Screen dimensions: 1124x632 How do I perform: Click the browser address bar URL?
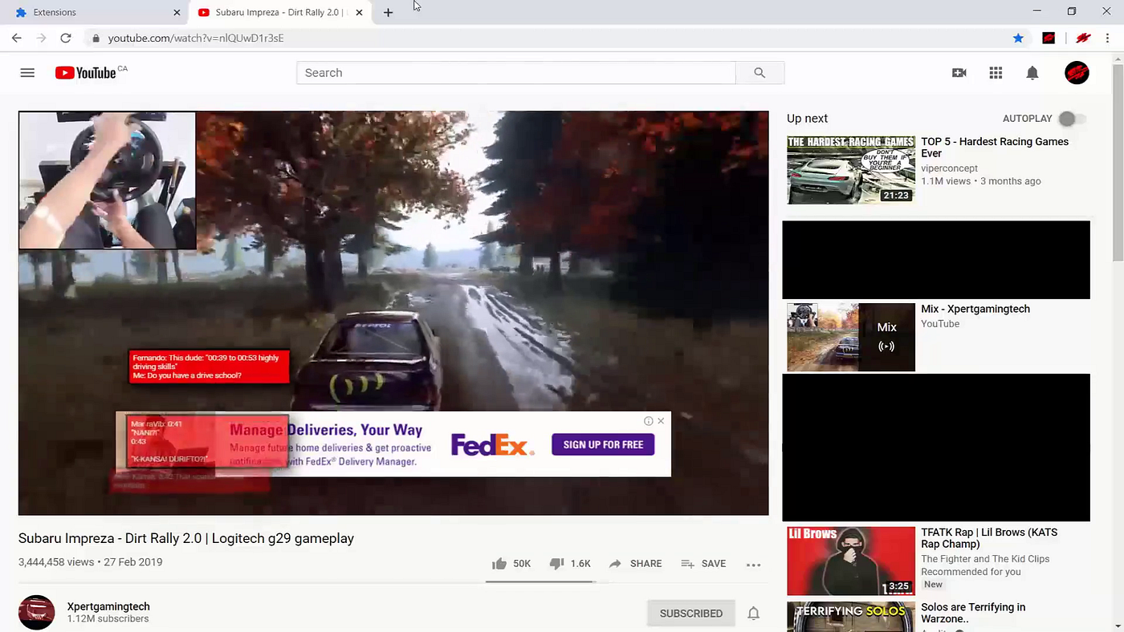coord(196,38)
